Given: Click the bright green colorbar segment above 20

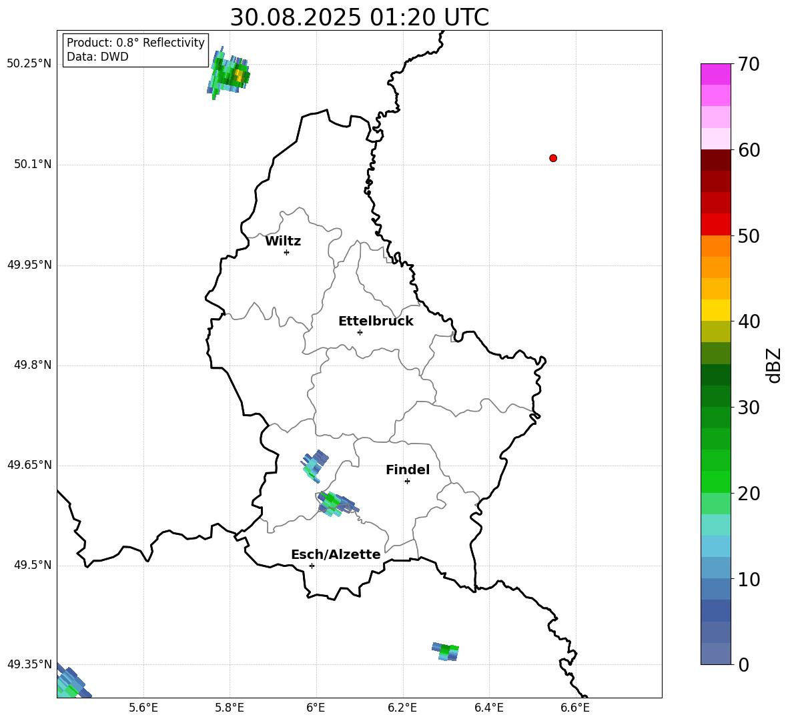Looking at the screenshot, I should click(716, 482).
